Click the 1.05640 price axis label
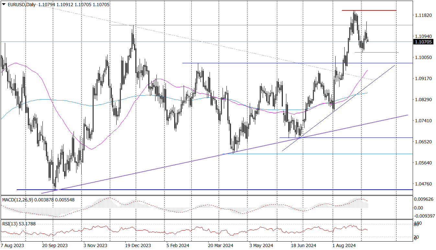The height and width of the screenshot is (250, 436). click(x=423, y=163)
